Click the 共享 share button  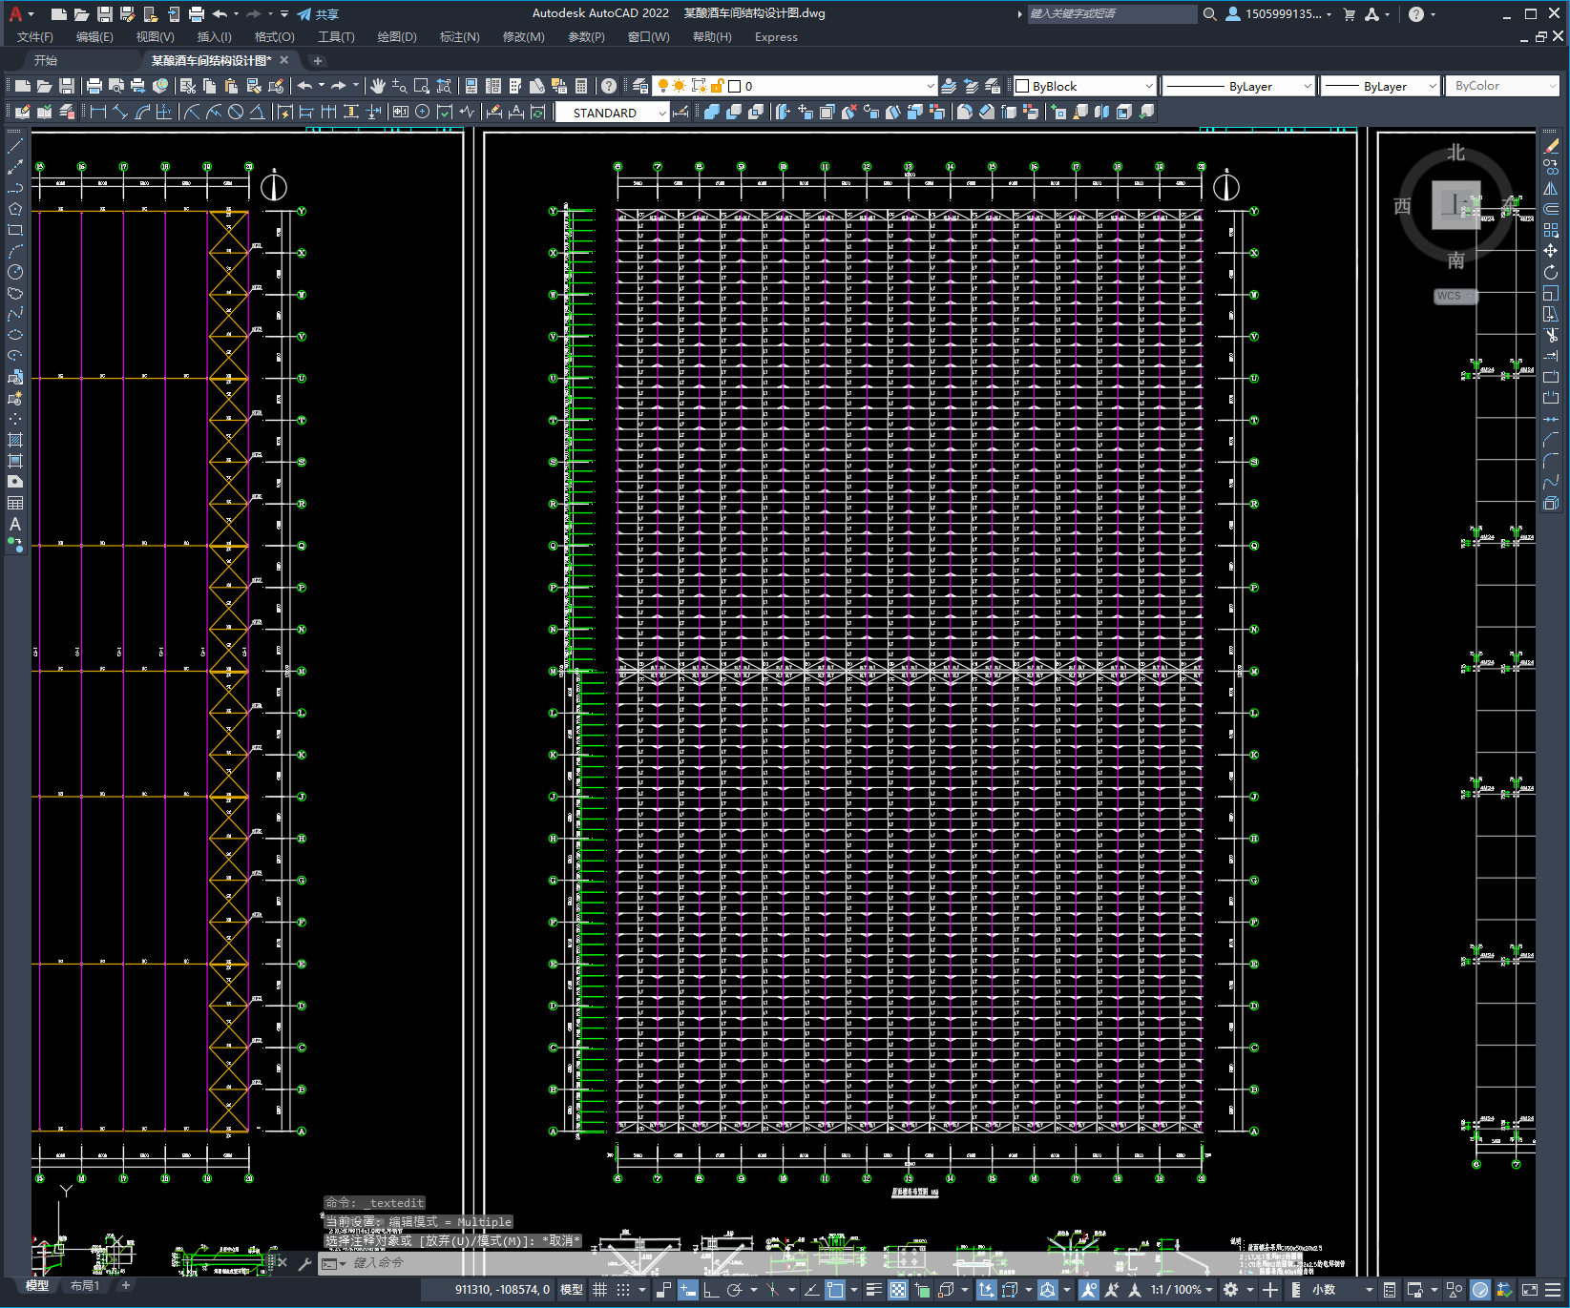[318, 14]
